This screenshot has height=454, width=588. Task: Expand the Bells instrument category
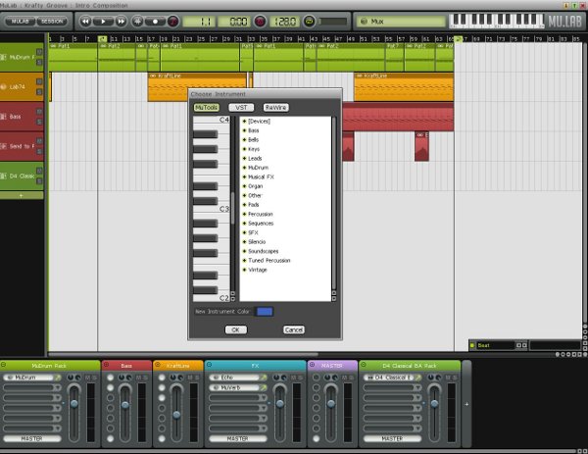point(244,139)
